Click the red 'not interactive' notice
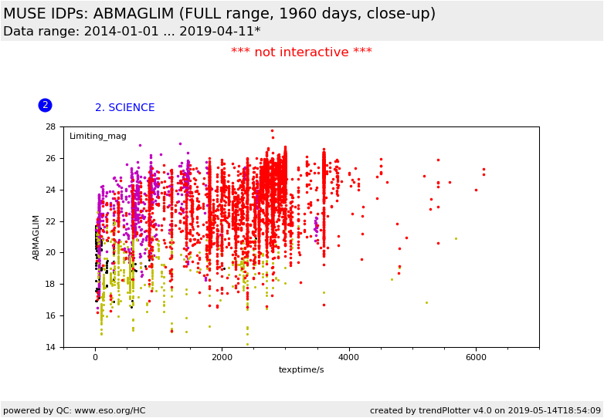 coord(301,52)
